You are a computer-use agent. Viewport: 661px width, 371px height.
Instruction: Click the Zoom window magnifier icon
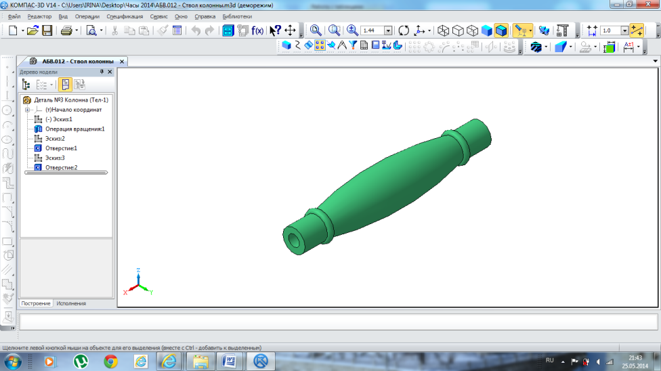(316, 30)
